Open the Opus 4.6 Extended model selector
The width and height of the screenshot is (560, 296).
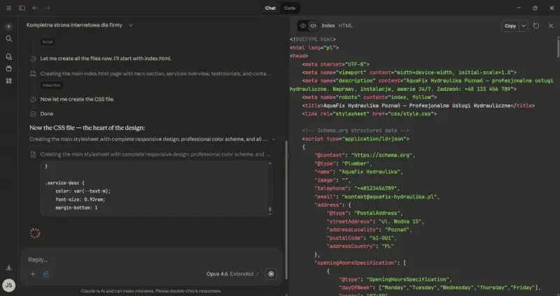tap(232, 274)
